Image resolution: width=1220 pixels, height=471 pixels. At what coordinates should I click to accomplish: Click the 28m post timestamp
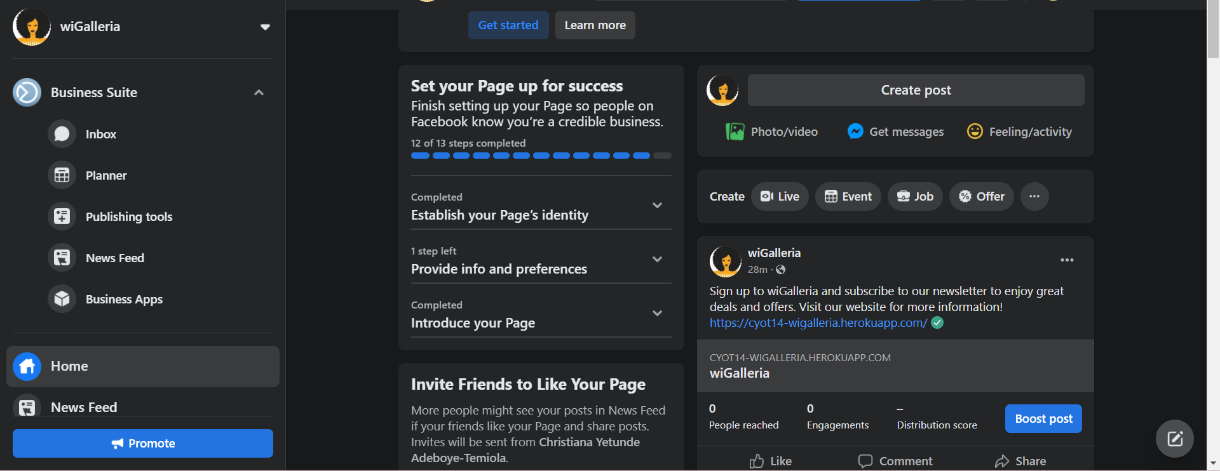(757, 270)
